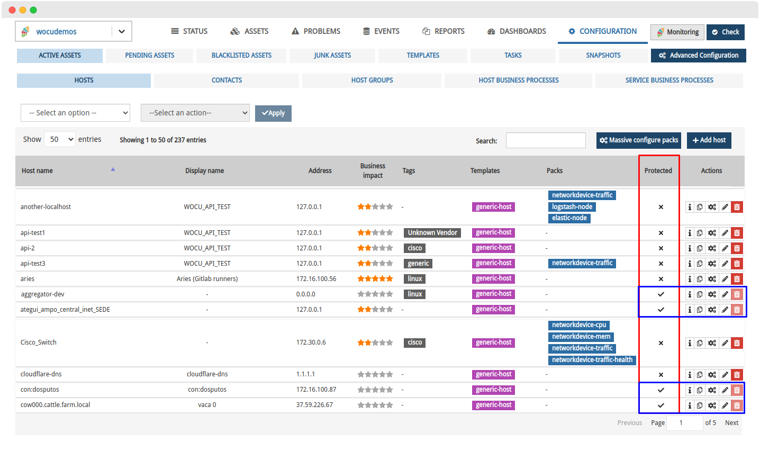The width and height of the screenshot is (760, 451).
Task: Configure packs for cow000.cattle.farm.local host
Action: (712, 405)
